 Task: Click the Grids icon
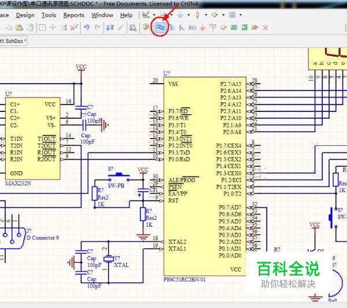click(x=232, y=15)
